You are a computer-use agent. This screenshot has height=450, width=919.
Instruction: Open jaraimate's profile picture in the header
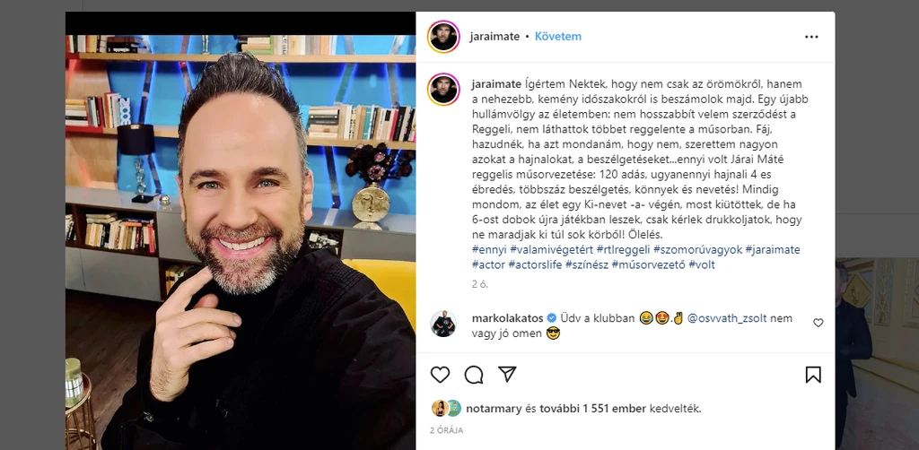pyautogui.click(x=443, y=36)
